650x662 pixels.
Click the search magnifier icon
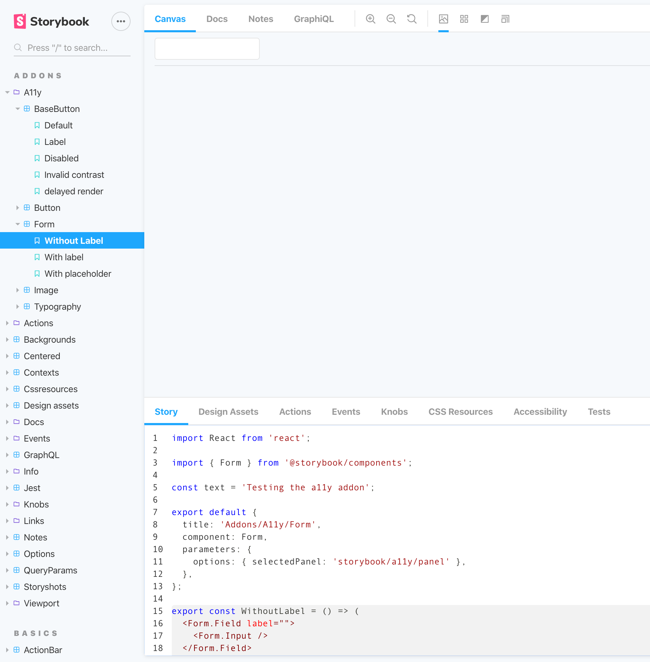click(18, 48)
